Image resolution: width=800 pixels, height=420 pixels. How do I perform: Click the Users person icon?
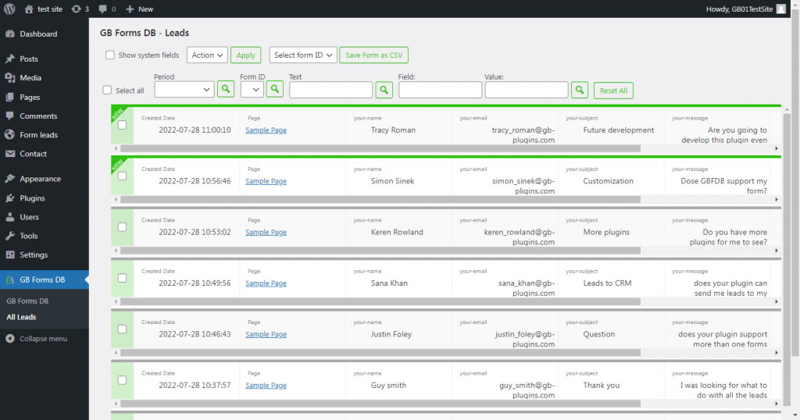(x=9, y=217)
